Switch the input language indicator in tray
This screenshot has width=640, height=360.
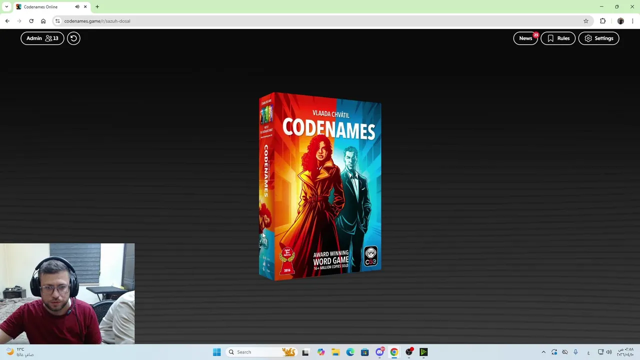pos(588,352)
